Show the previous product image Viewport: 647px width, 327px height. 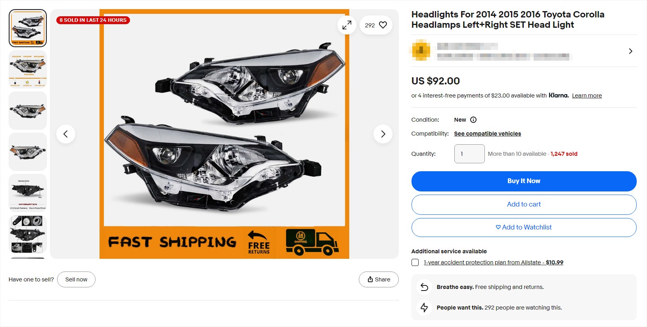[x=66, y=134]
